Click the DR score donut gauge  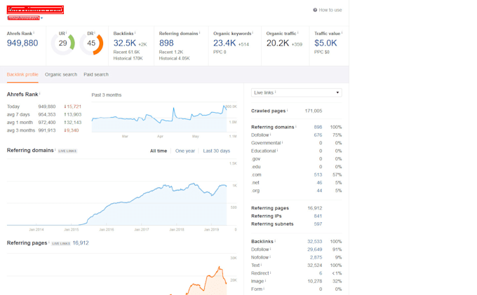[x=91, y=43]
